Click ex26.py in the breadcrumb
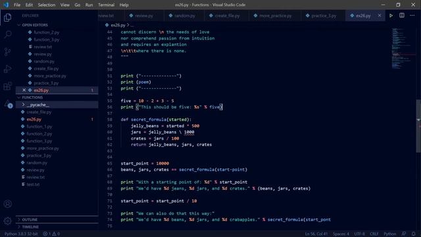The image size is (421, 237). [118, 25]
